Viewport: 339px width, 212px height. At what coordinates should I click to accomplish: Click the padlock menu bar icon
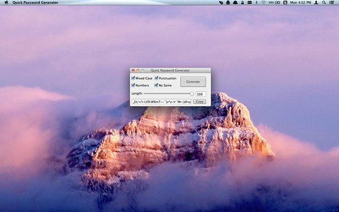[x=242, y=3]
